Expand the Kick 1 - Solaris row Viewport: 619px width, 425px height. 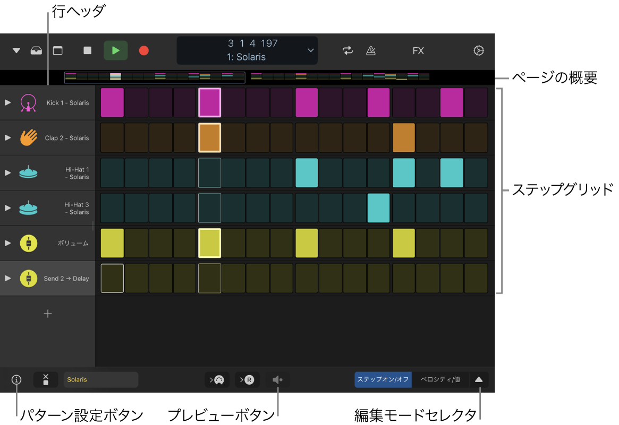coord(7,102)
